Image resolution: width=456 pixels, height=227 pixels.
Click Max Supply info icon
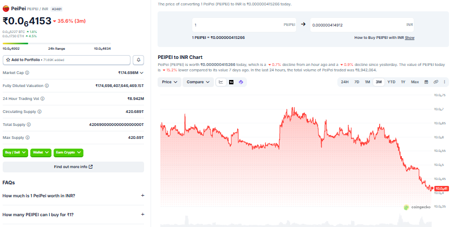27,138
